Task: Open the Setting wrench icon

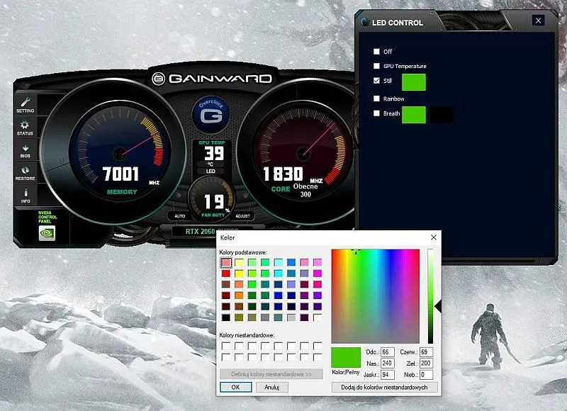Action: (x=25, y=105)
